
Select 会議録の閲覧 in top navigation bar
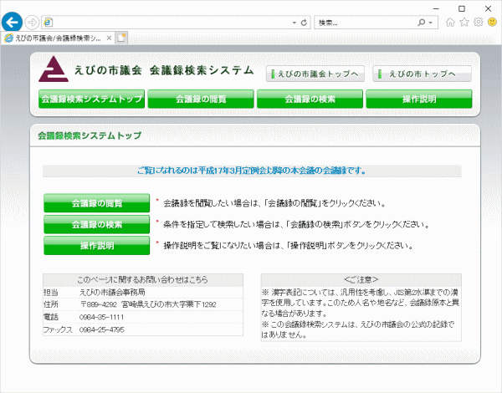[x=201, y=99]
